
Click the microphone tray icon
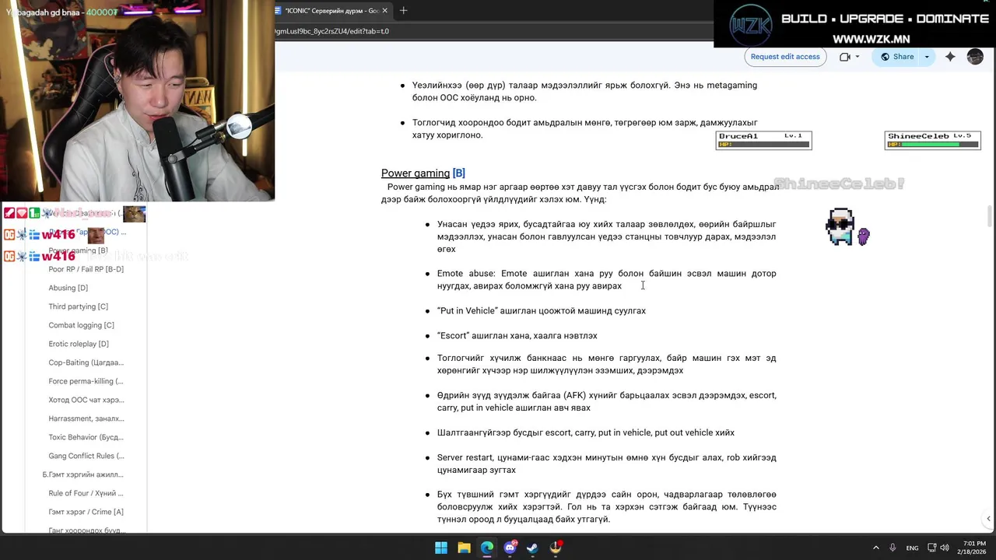893,548
